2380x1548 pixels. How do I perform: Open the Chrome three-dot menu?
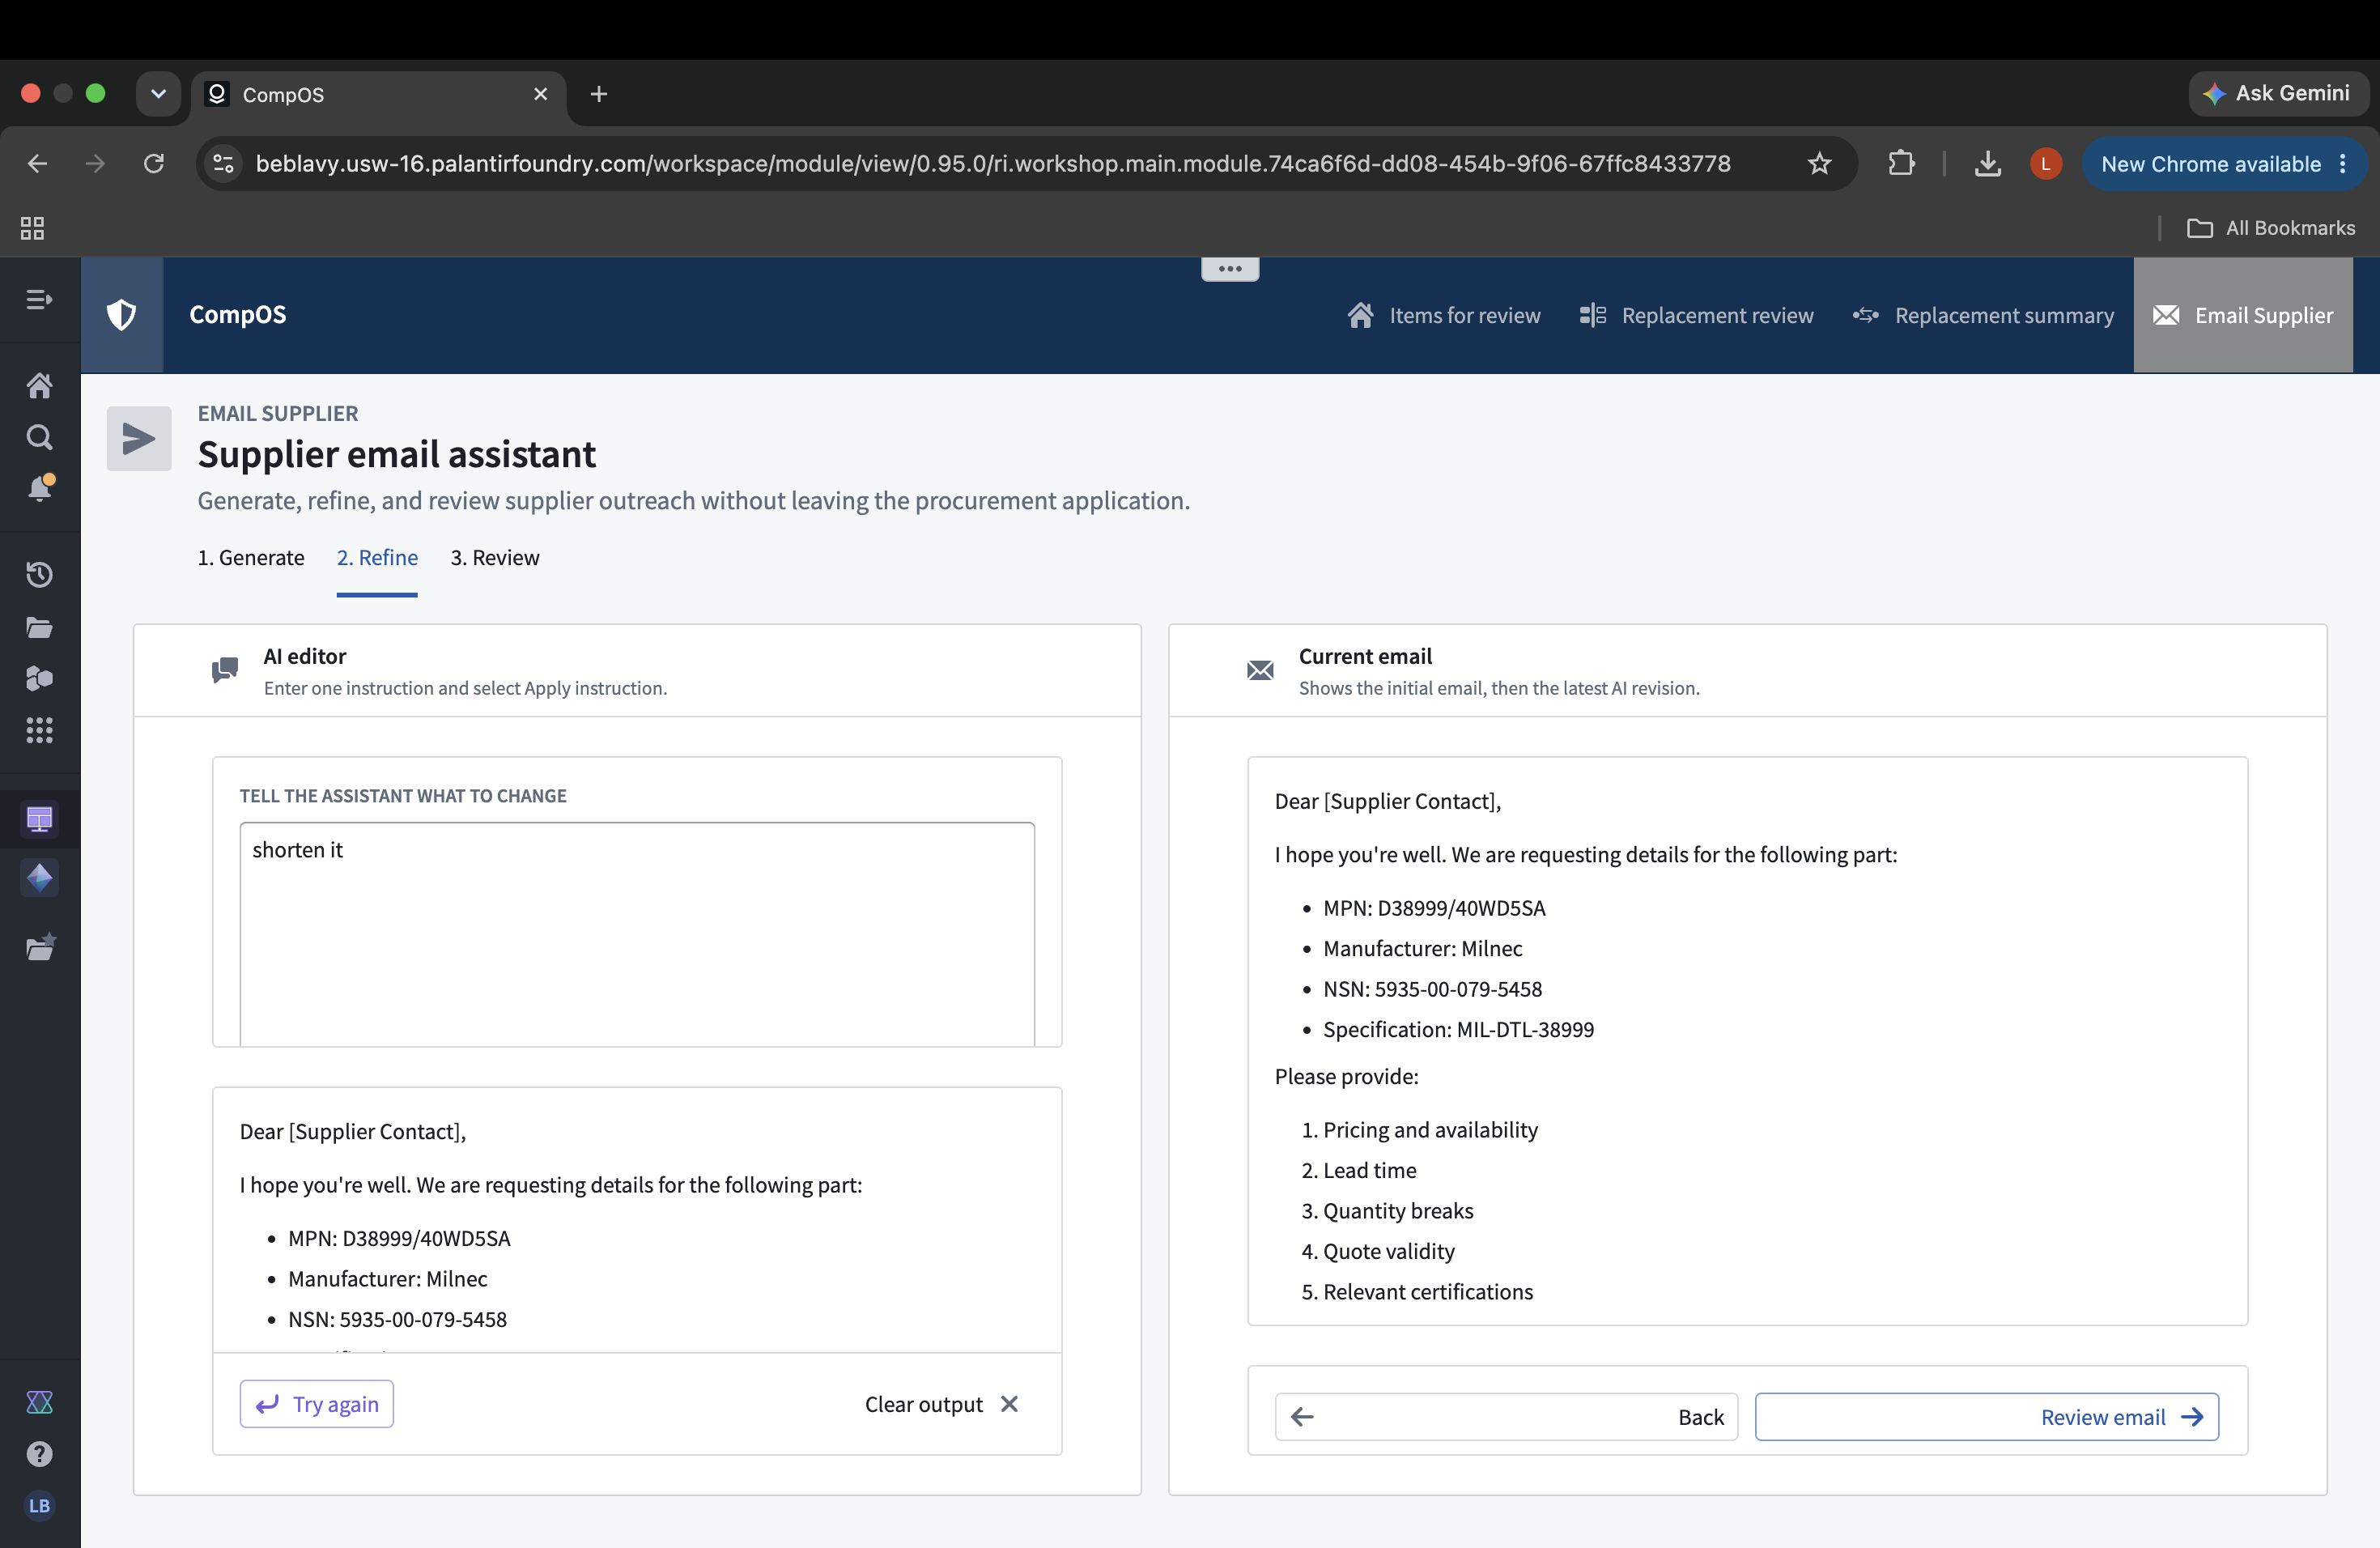2343,163
